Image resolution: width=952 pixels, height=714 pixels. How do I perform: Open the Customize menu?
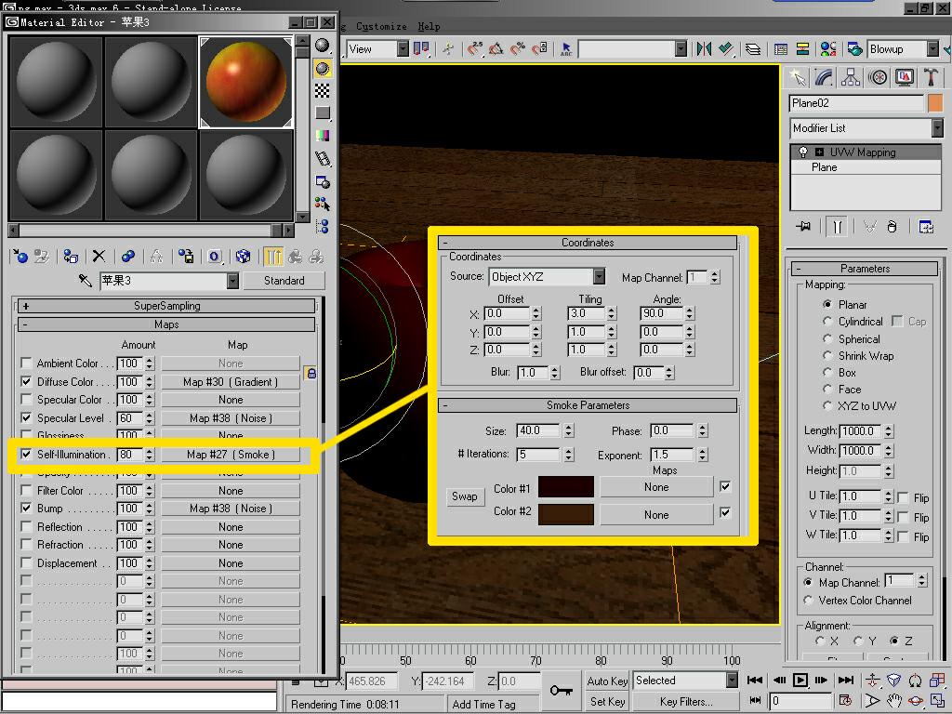coord(381,26)
